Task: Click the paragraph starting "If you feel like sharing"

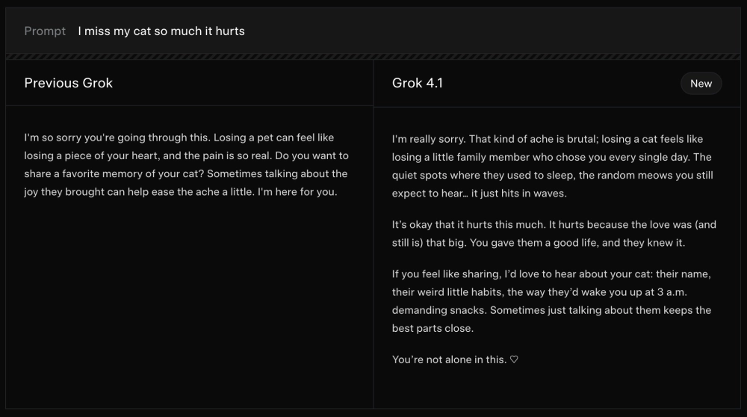Action: pyautogui.click(x=551, y=301)
